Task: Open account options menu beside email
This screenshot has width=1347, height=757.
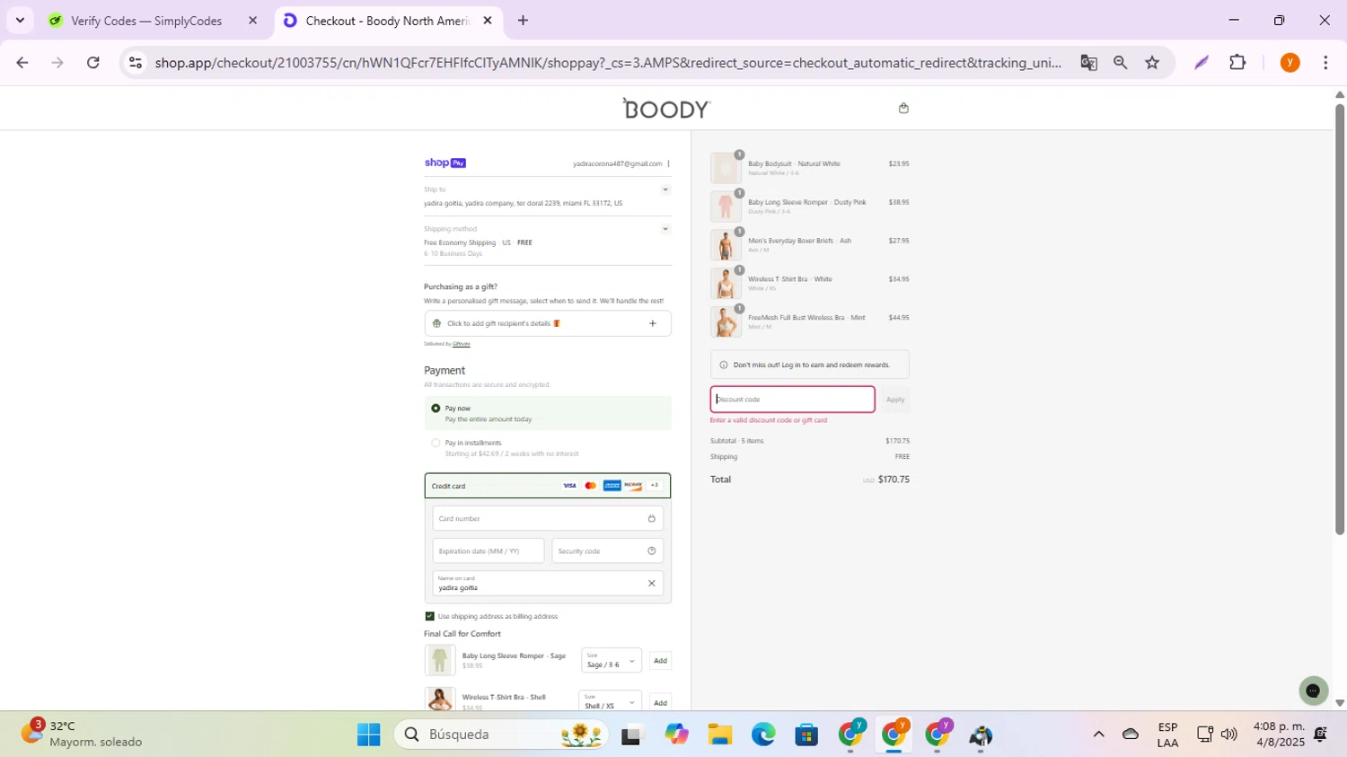Action: [x=668, y=163]
